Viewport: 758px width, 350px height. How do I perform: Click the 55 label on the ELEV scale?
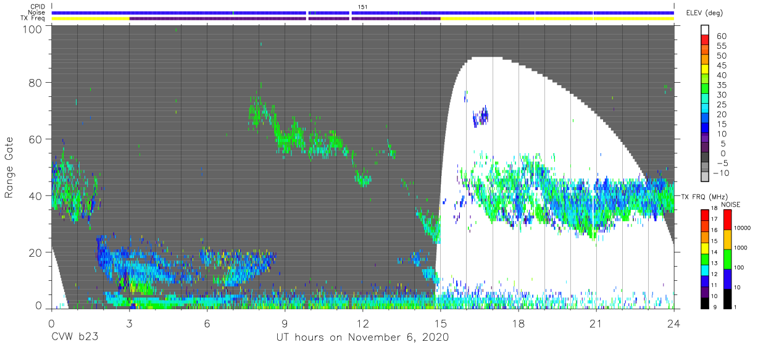[x=722, y=46]
